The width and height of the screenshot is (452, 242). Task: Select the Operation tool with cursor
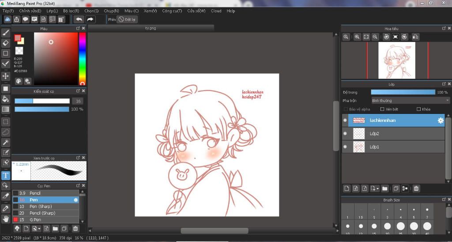click(5, 185)
